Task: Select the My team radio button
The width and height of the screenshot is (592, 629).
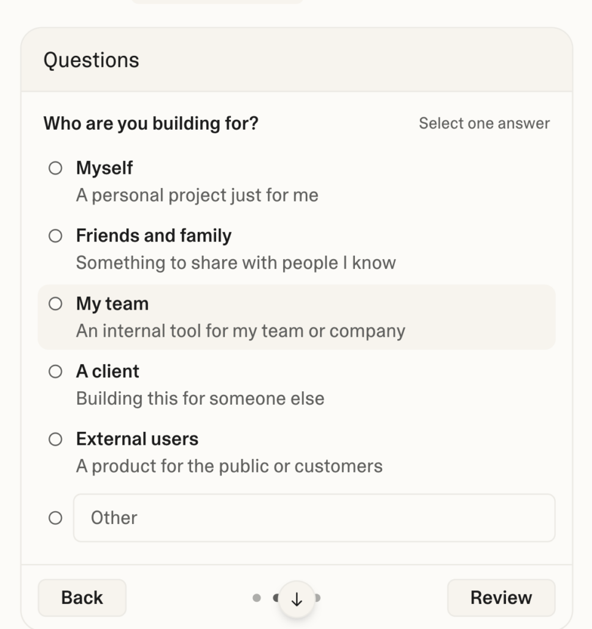Action: point(55,304)
